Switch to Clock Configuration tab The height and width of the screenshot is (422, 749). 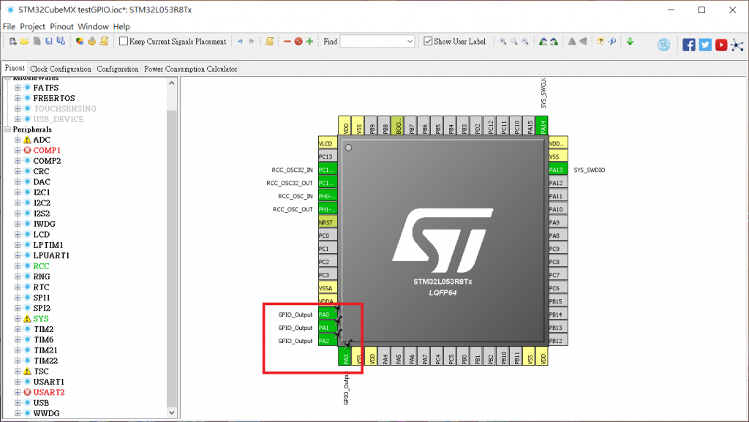point(61,69)
